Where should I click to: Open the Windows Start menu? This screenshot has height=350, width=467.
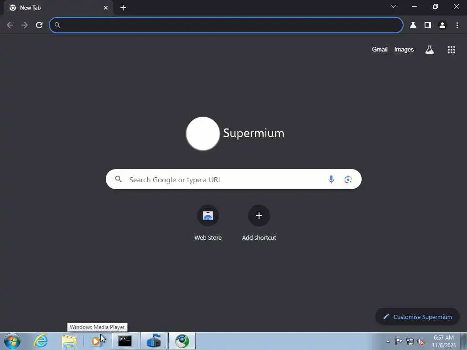point(12,341)
